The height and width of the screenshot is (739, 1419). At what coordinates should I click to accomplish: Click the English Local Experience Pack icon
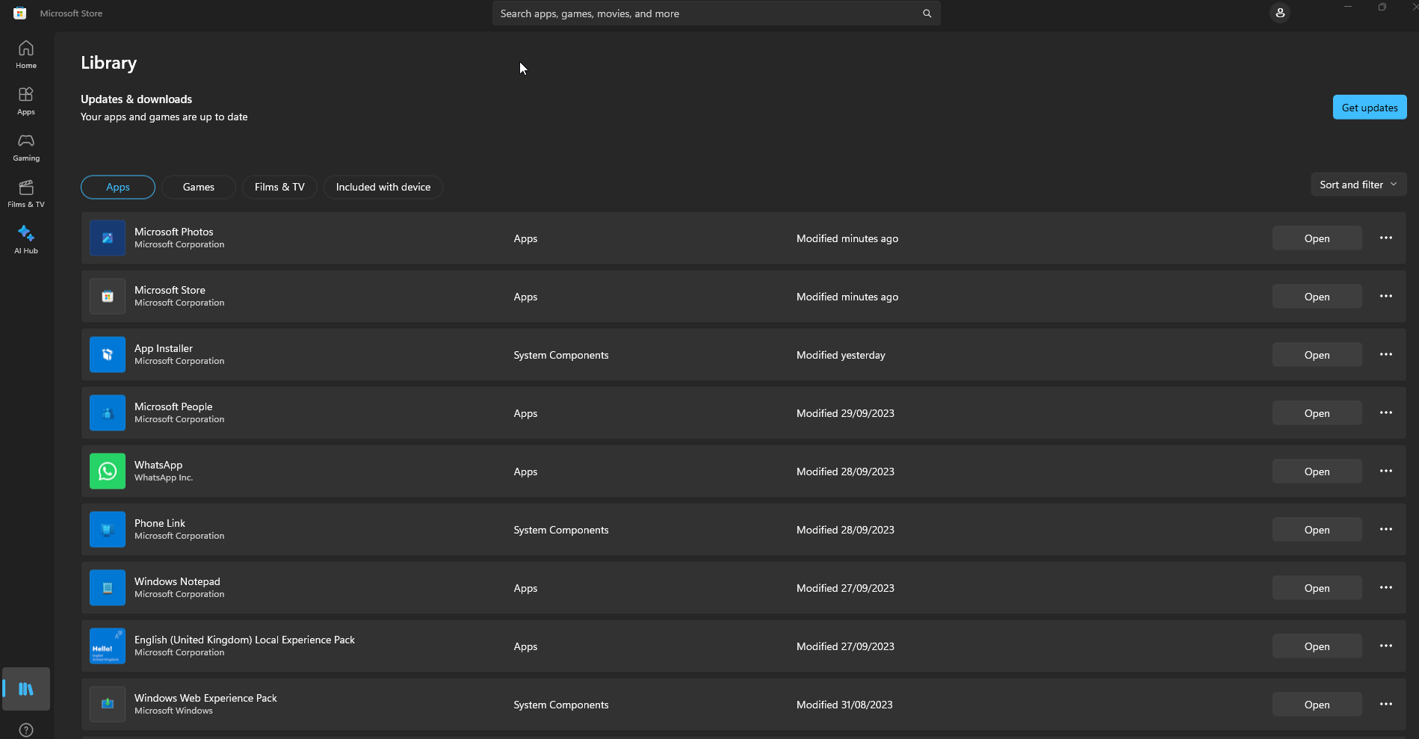[108, 646]
